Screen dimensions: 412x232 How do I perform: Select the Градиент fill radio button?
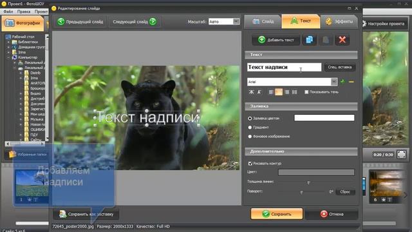tap(250, 128)
